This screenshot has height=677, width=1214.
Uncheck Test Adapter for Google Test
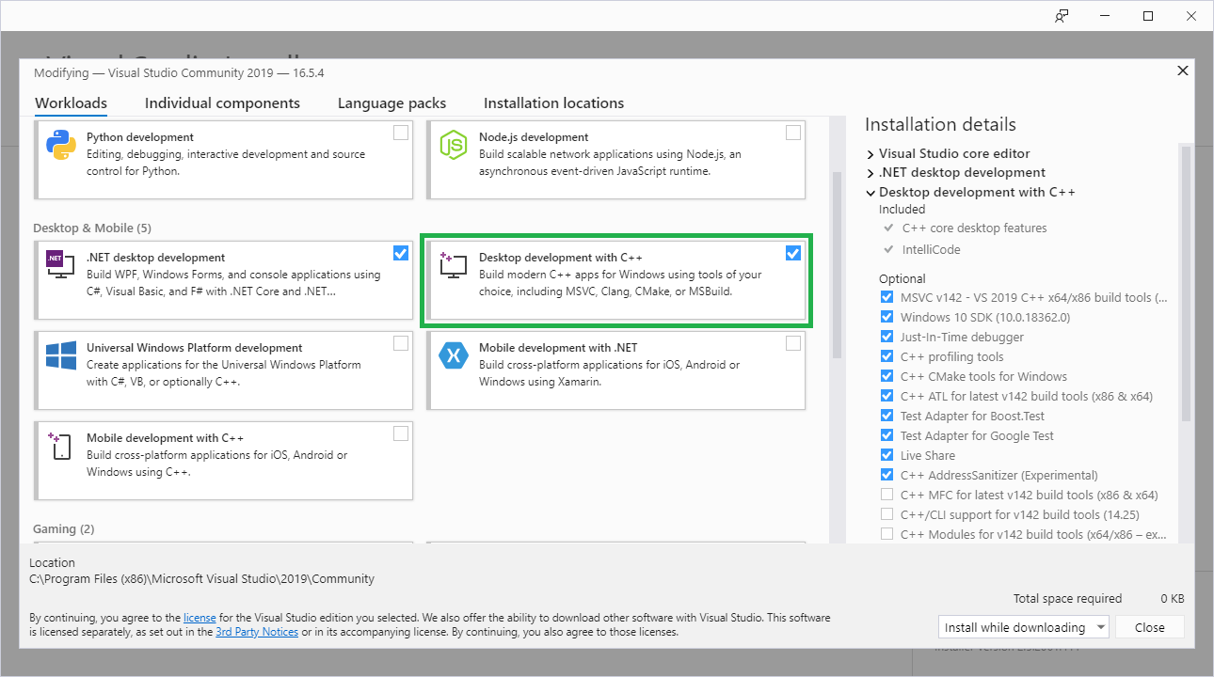pos(887,435)
